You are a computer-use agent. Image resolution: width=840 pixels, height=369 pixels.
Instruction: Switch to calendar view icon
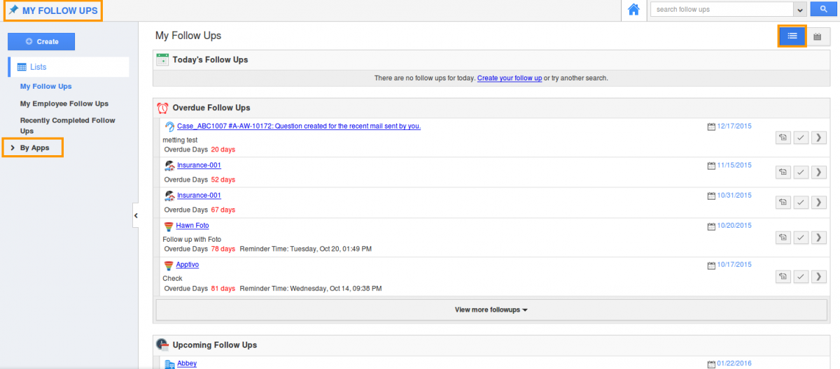tap(817, 36)
